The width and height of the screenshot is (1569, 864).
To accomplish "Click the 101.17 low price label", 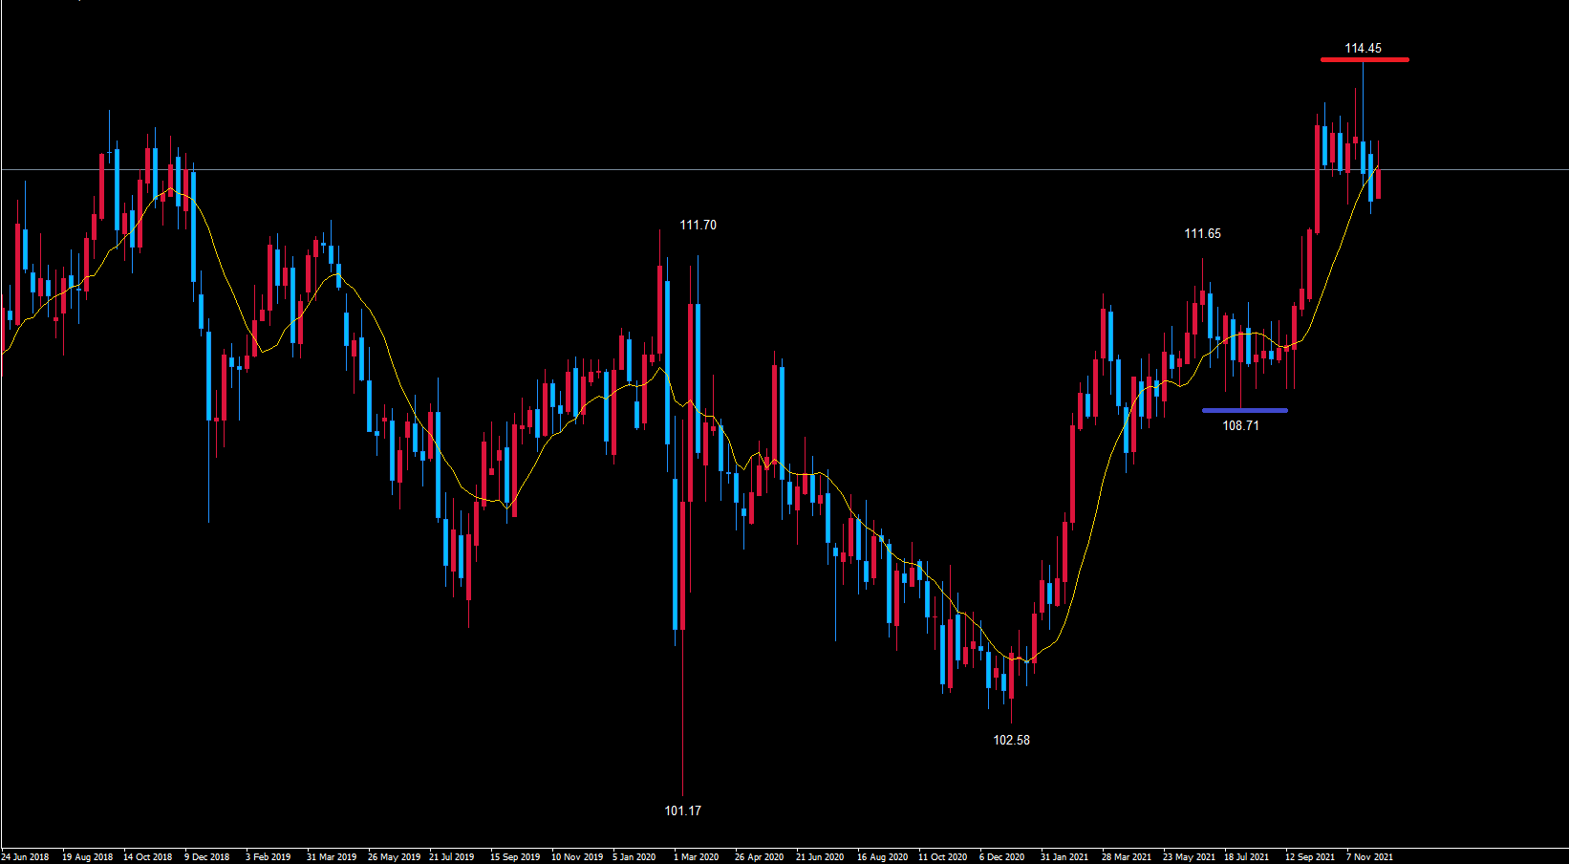I will click(x=682, y=810).
